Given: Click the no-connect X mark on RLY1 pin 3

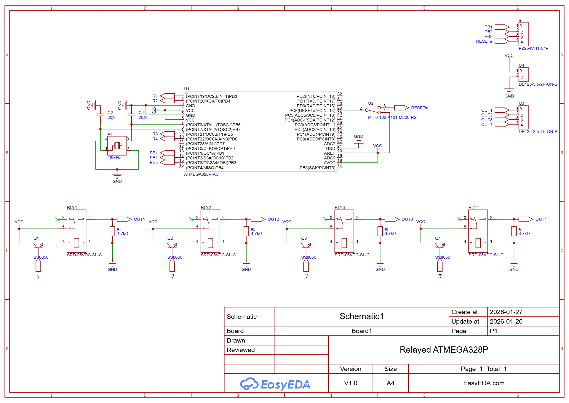Looking at the screenshot, I should (x=57, y=219).
